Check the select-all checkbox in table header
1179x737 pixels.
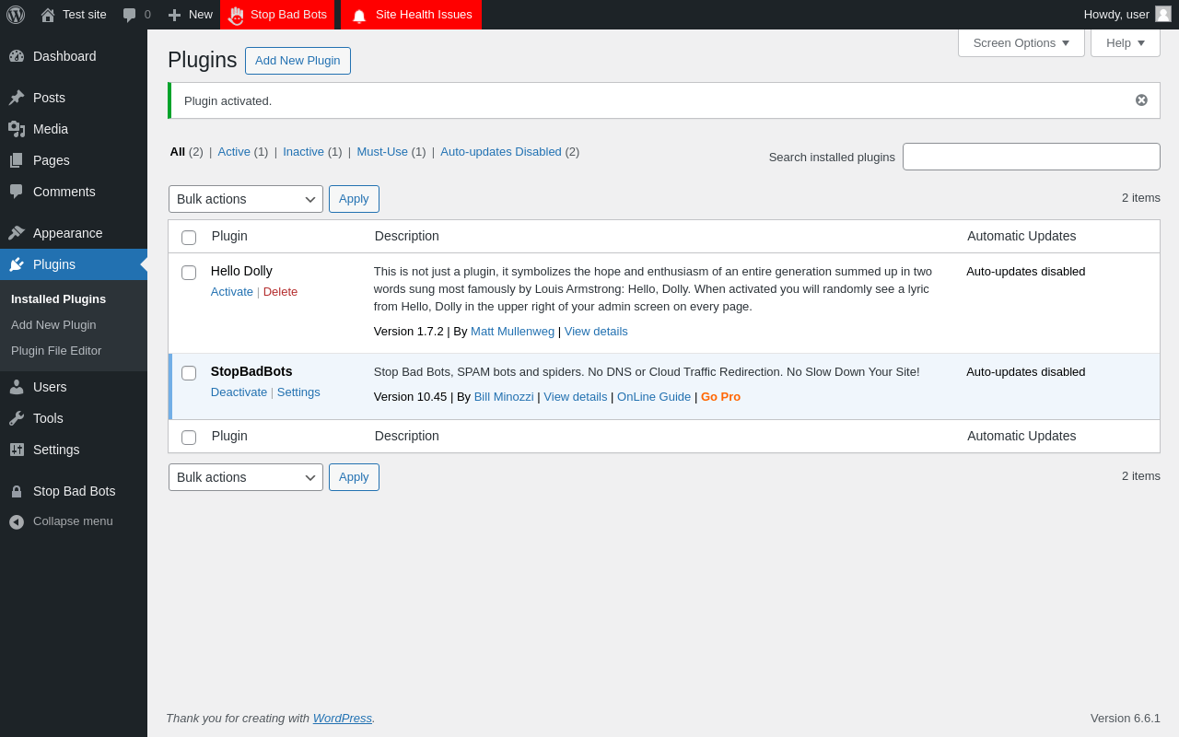coord(189,238)
